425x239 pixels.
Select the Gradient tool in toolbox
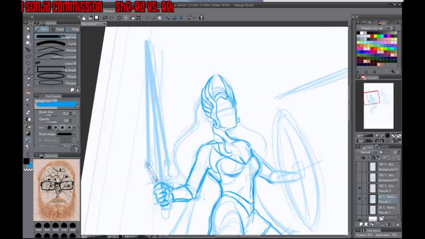point(28,133)
